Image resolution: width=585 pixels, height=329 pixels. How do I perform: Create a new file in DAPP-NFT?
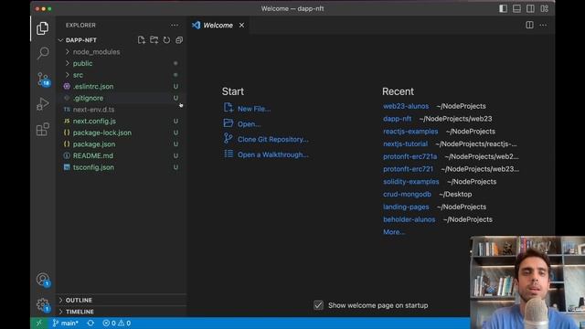(x=141, y=40)
